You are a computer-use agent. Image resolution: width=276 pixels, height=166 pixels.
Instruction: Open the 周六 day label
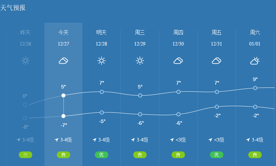pos(255,33)
